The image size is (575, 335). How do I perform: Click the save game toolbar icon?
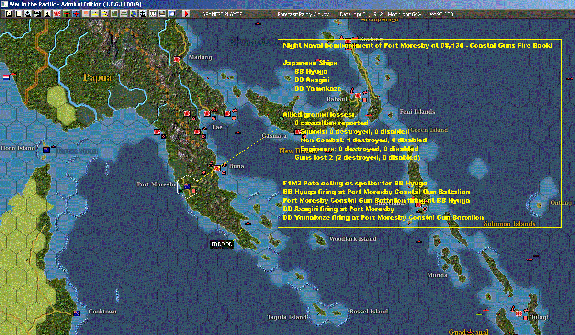(9, 14)
